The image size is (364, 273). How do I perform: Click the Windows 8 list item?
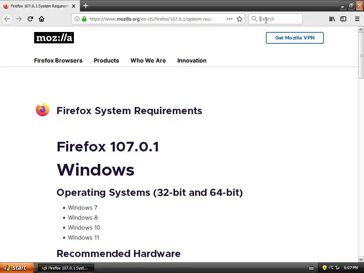tap(82, 218)
